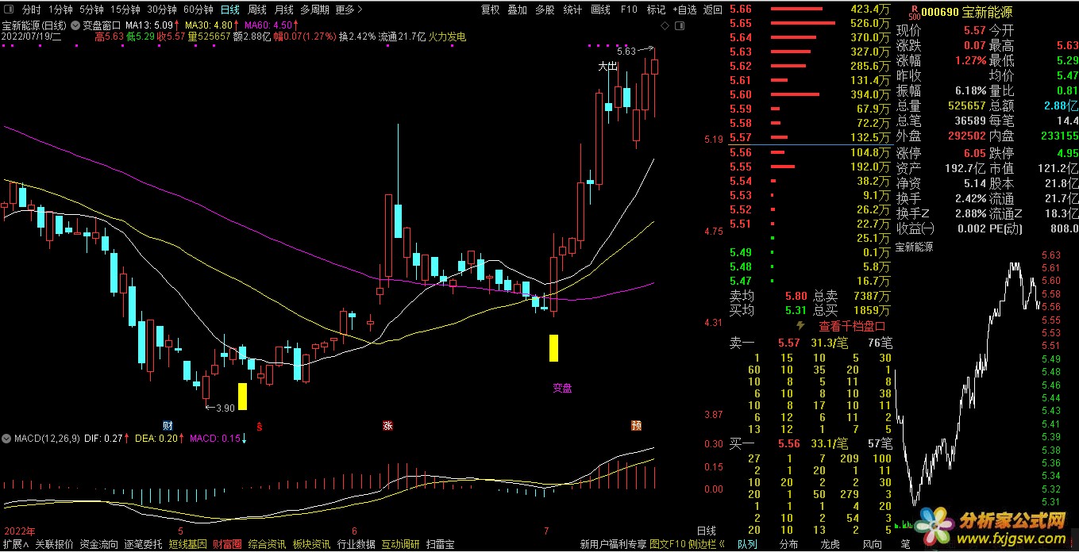Open the 短线基因 bottom tab
The height and width of the screenshot is (552, 1079).
187,544
